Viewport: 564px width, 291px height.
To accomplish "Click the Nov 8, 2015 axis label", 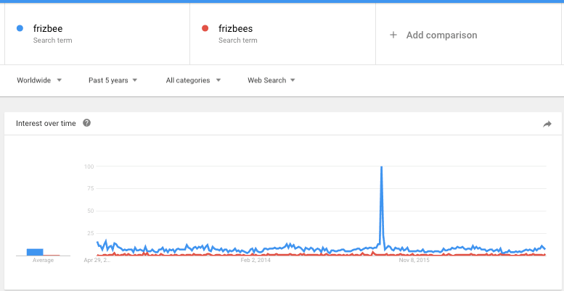I will pos(414,260).
